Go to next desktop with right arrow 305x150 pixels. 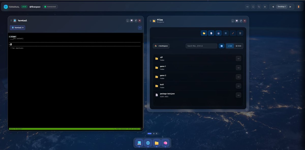[290, 7]
